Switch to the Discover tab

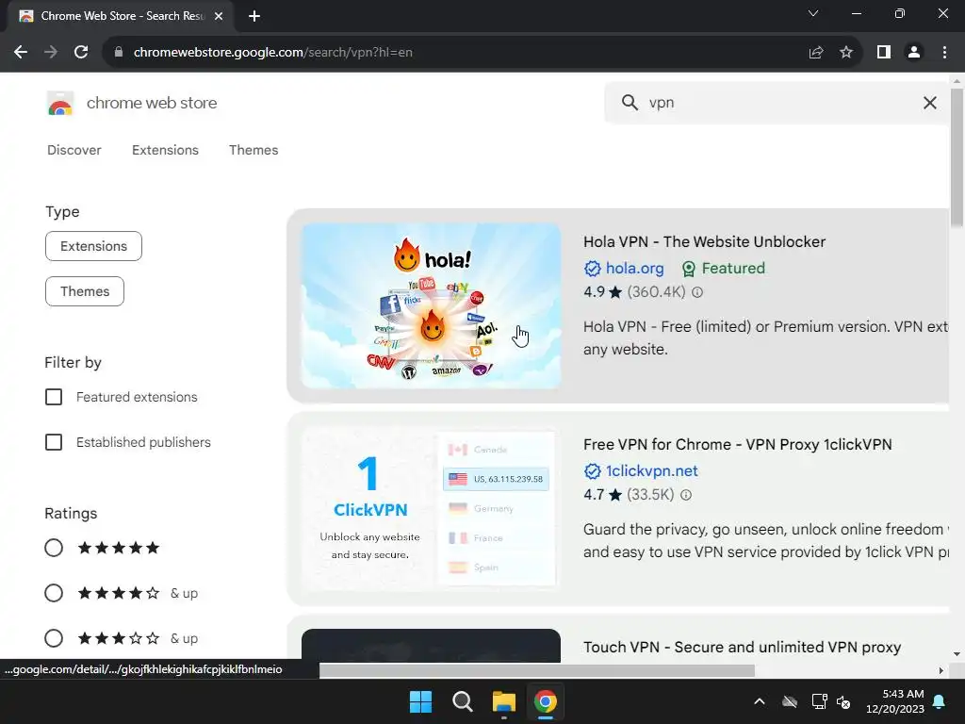[x=74, y=150]
